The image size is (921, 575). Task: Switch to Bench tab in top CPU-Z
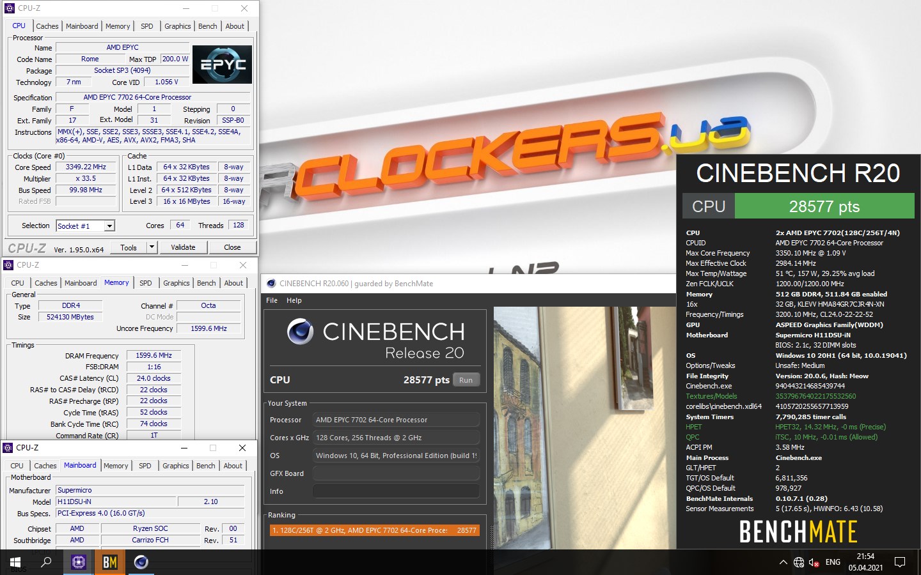coord(208,26)
